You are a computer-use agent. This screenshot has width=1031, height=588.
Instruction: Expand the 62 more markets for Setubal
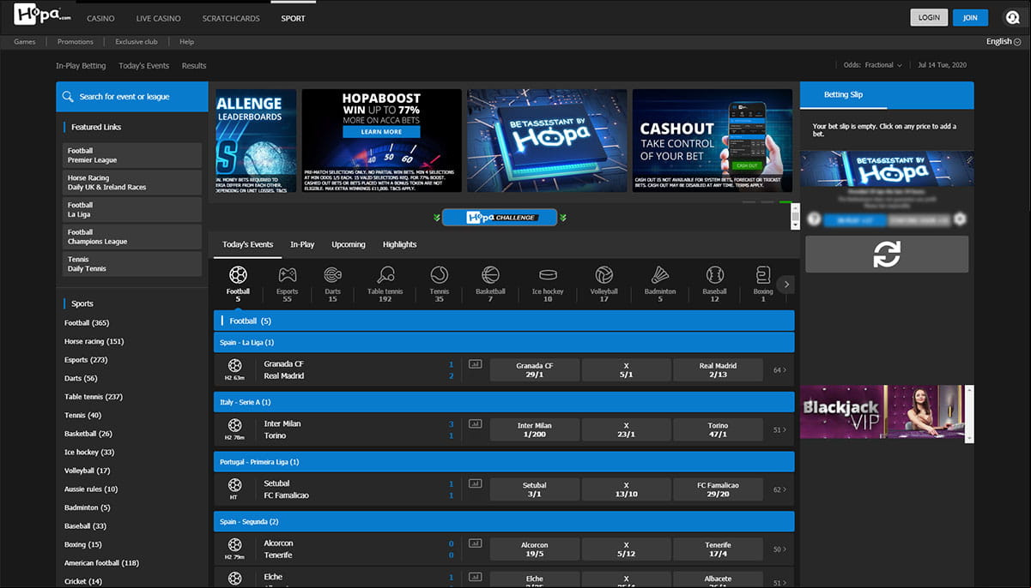click(779, 490)
